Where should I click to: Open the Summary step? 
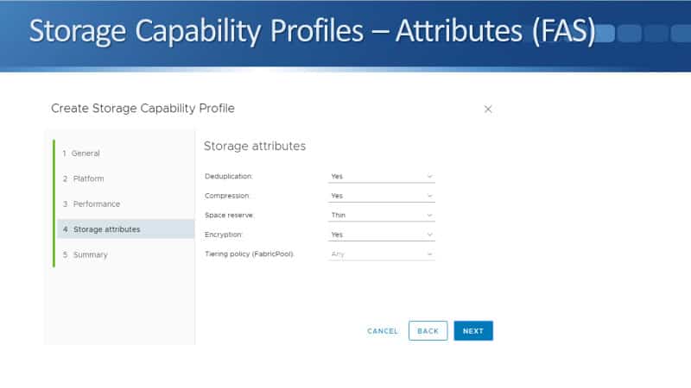coord(90,255)
